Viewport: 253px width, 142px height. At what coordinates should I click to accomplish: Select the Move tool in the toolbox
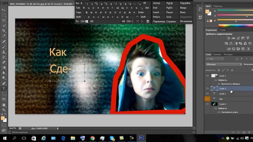[4, 10]
